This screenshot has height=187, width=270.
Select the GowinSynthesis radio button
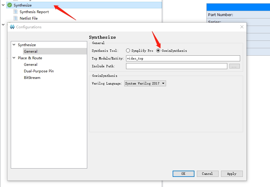tap(158, 51)
